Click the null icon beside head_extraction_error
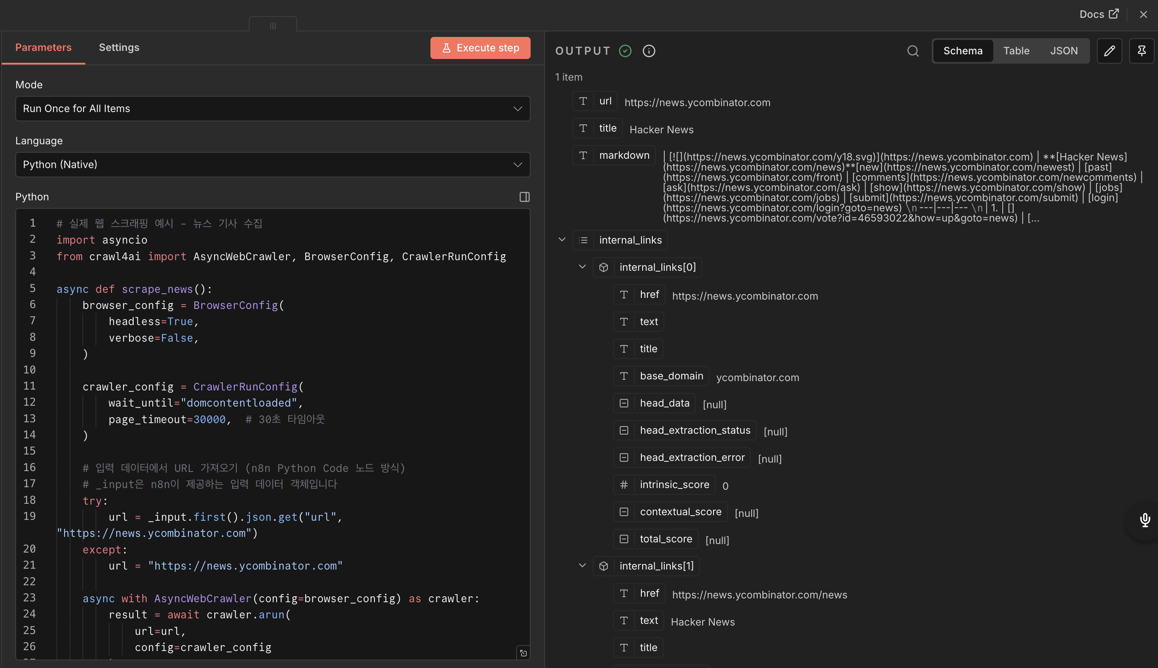This screenshot has width=1158, height=668. coord(624,457)
